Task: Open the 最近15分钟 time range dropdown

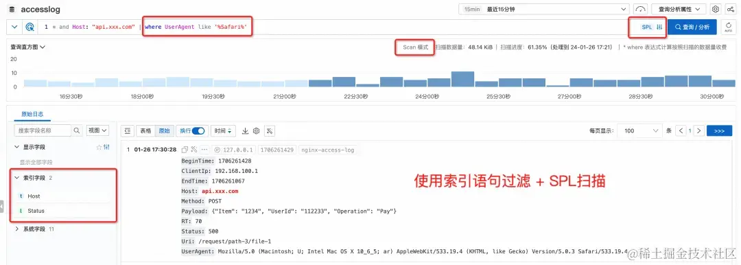Action: point(543,9)
